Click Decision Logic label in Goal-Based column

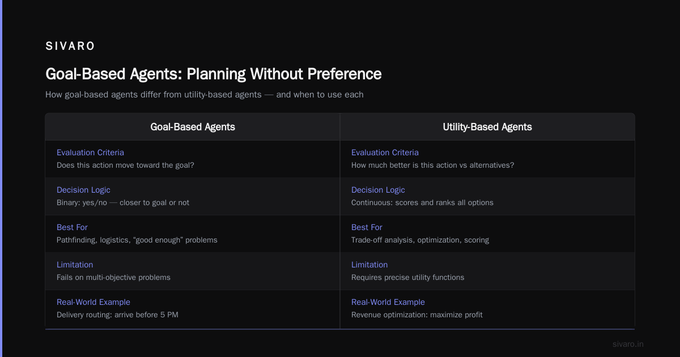(x=83, y=190)
